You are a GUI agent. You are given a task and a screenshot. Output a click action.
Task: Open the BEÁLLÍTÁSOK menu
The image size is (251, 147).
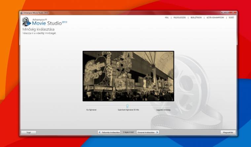click(196, 17)
